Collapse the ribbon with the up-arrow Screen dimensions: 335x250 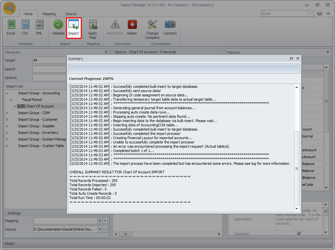point(328,13)
